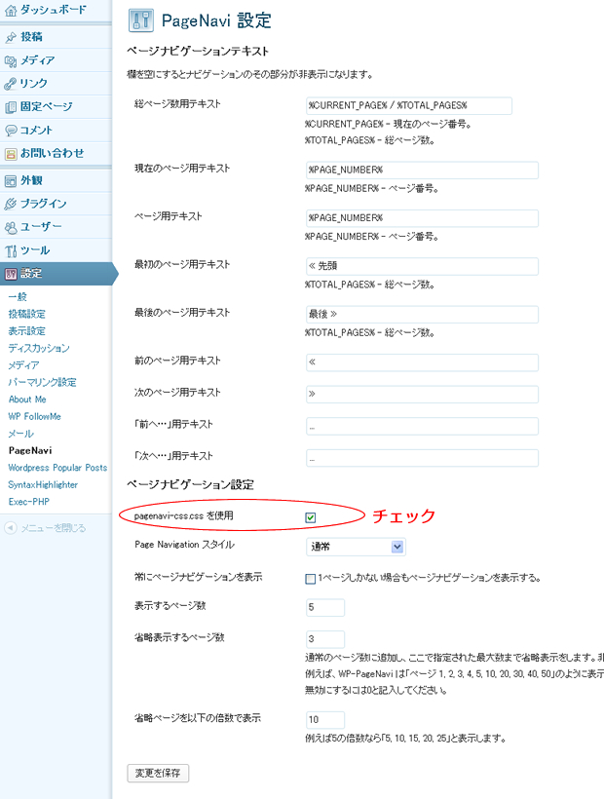
Task: Click the リンク (Links) chain icon
Action: coord(11,84)
